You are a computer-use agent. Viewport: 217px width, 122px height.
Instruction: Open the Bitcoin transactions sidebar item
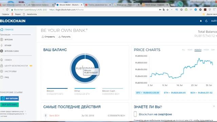7,40
